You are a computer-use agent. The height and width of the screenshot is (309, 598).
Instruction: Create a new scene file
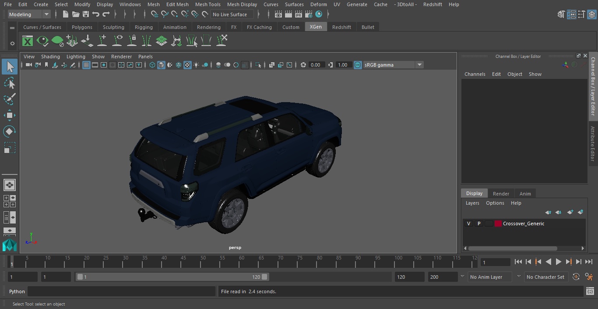pyautogui.click(x=65, y=14)
